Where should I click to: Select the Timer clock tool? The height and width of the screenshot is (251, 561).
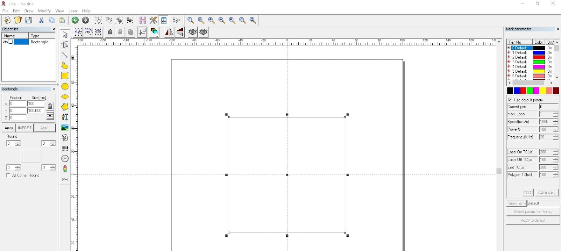pyautogui.click(x=65, y=159)
